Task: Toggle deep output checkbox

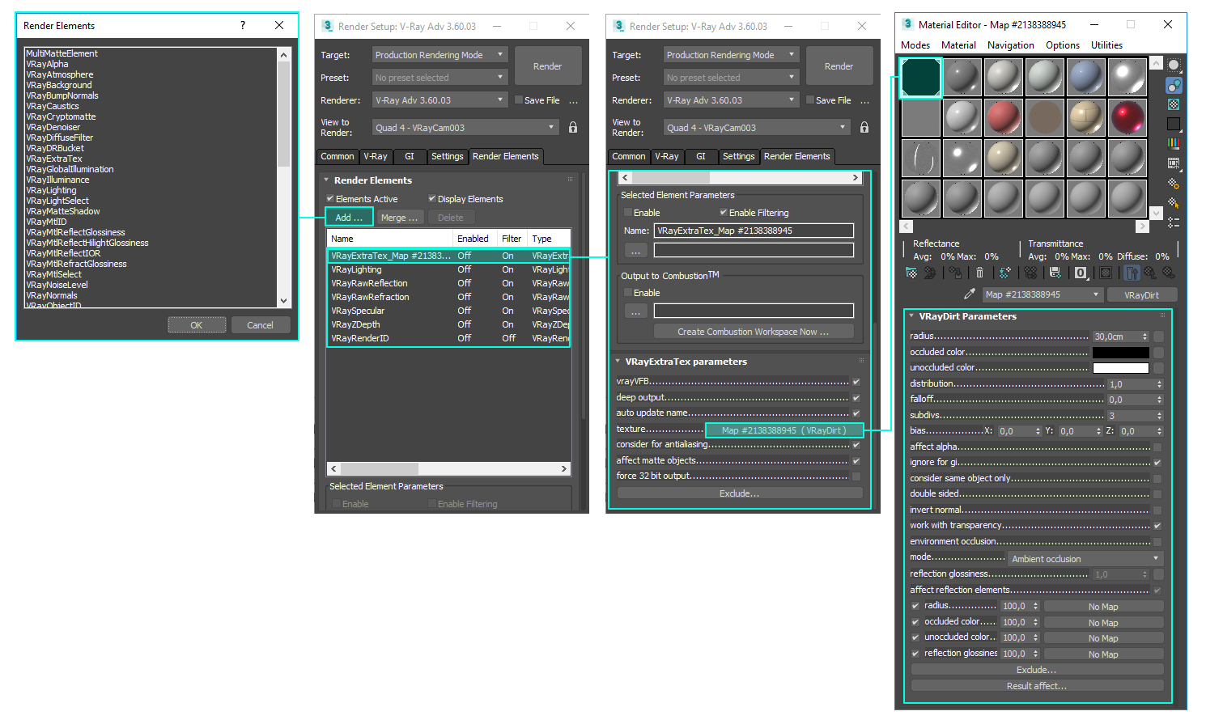Action: [856, 397]
